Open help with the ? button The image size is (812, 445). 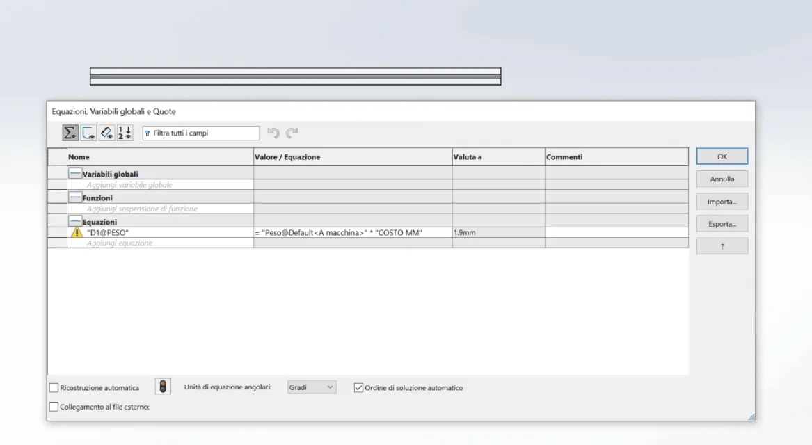(722, 246)
